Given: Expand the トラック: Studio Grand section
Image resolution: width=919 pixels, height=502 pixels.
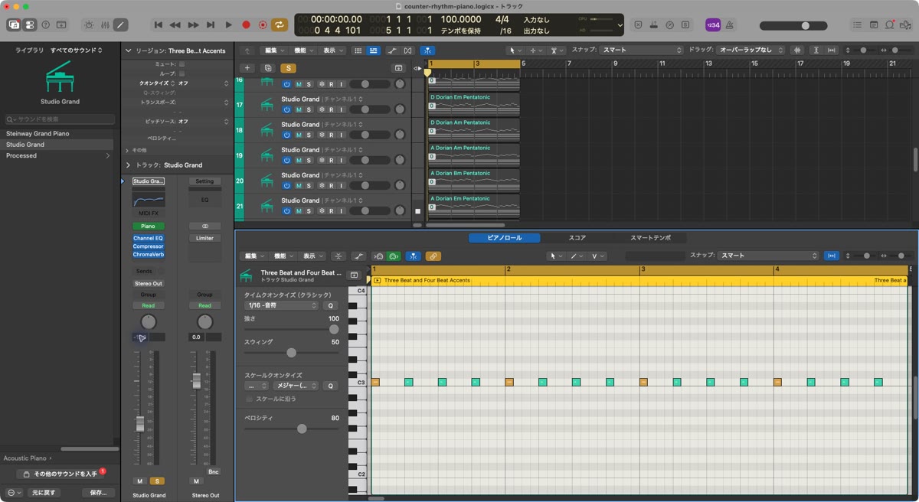Looking at the screenshot, I should [128, 165].
